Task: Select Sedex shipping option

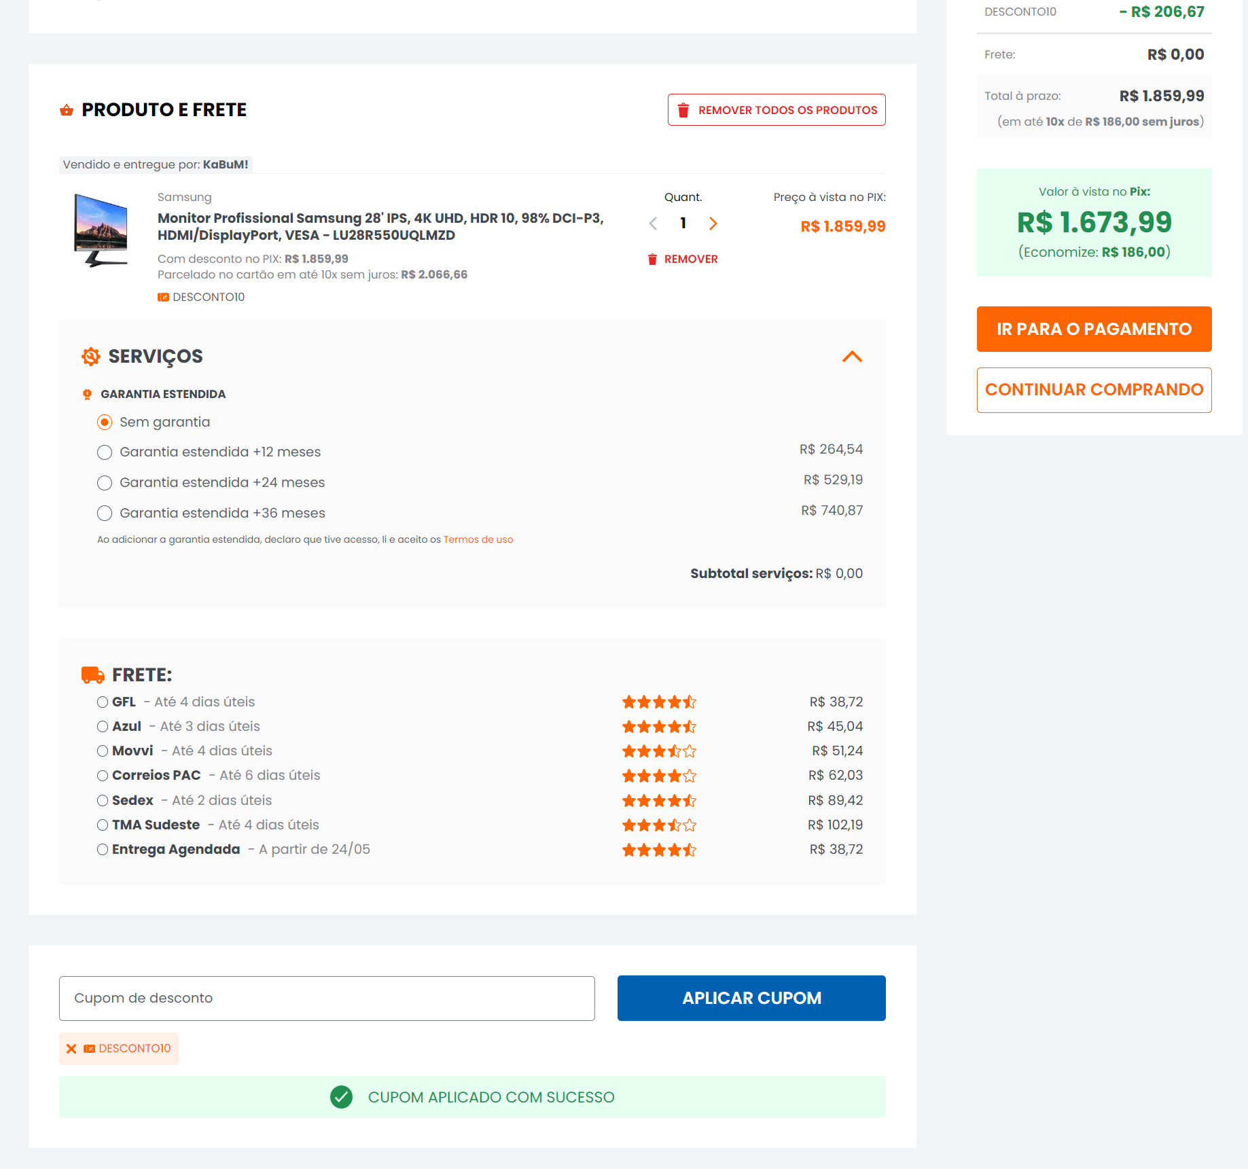Action: [x=103, y=801]
